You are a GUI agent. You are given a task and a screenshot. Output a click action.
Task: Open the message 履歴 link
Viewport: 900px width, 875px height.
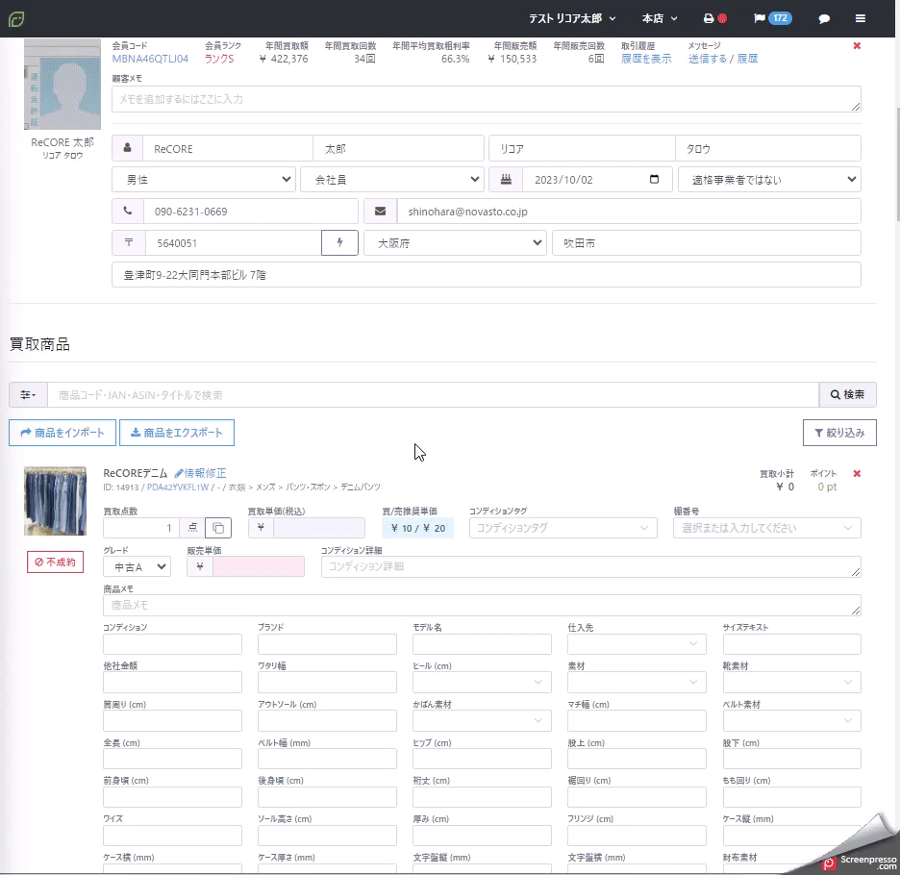[747, 59]
